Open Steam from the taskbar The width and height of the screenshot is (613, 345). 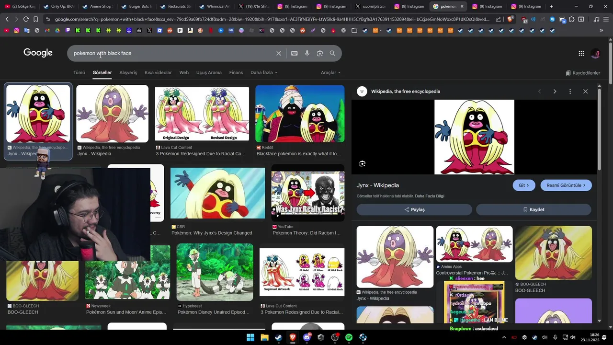(278, 337)
